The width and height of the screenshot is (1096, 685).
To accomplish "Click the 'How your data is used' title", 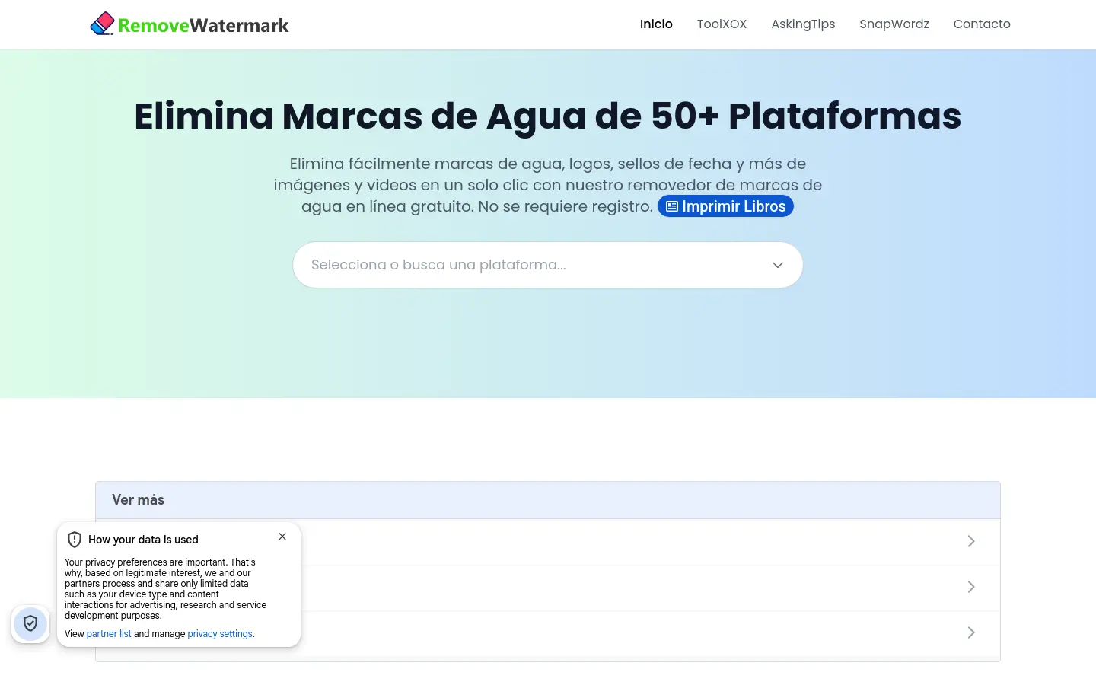I will coord(143,540).
